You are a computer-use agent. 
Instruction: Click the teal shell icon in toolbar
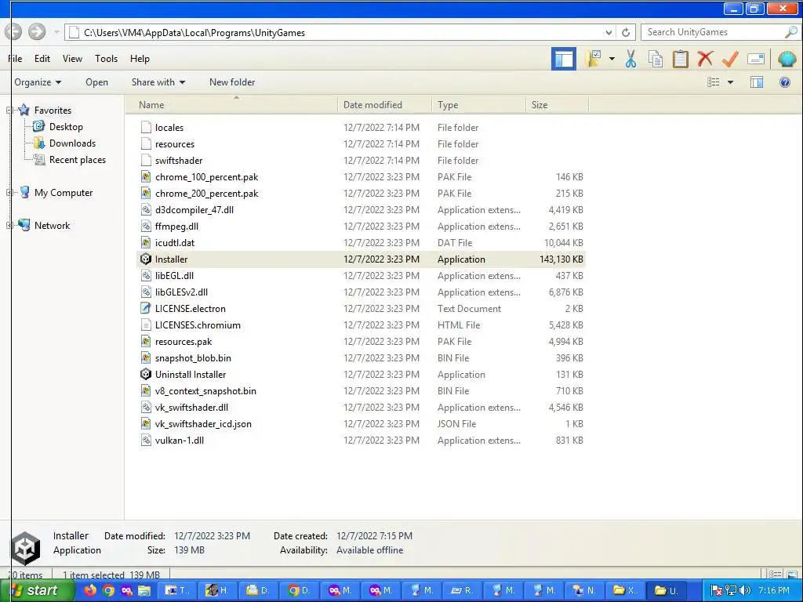coord(787,59)
